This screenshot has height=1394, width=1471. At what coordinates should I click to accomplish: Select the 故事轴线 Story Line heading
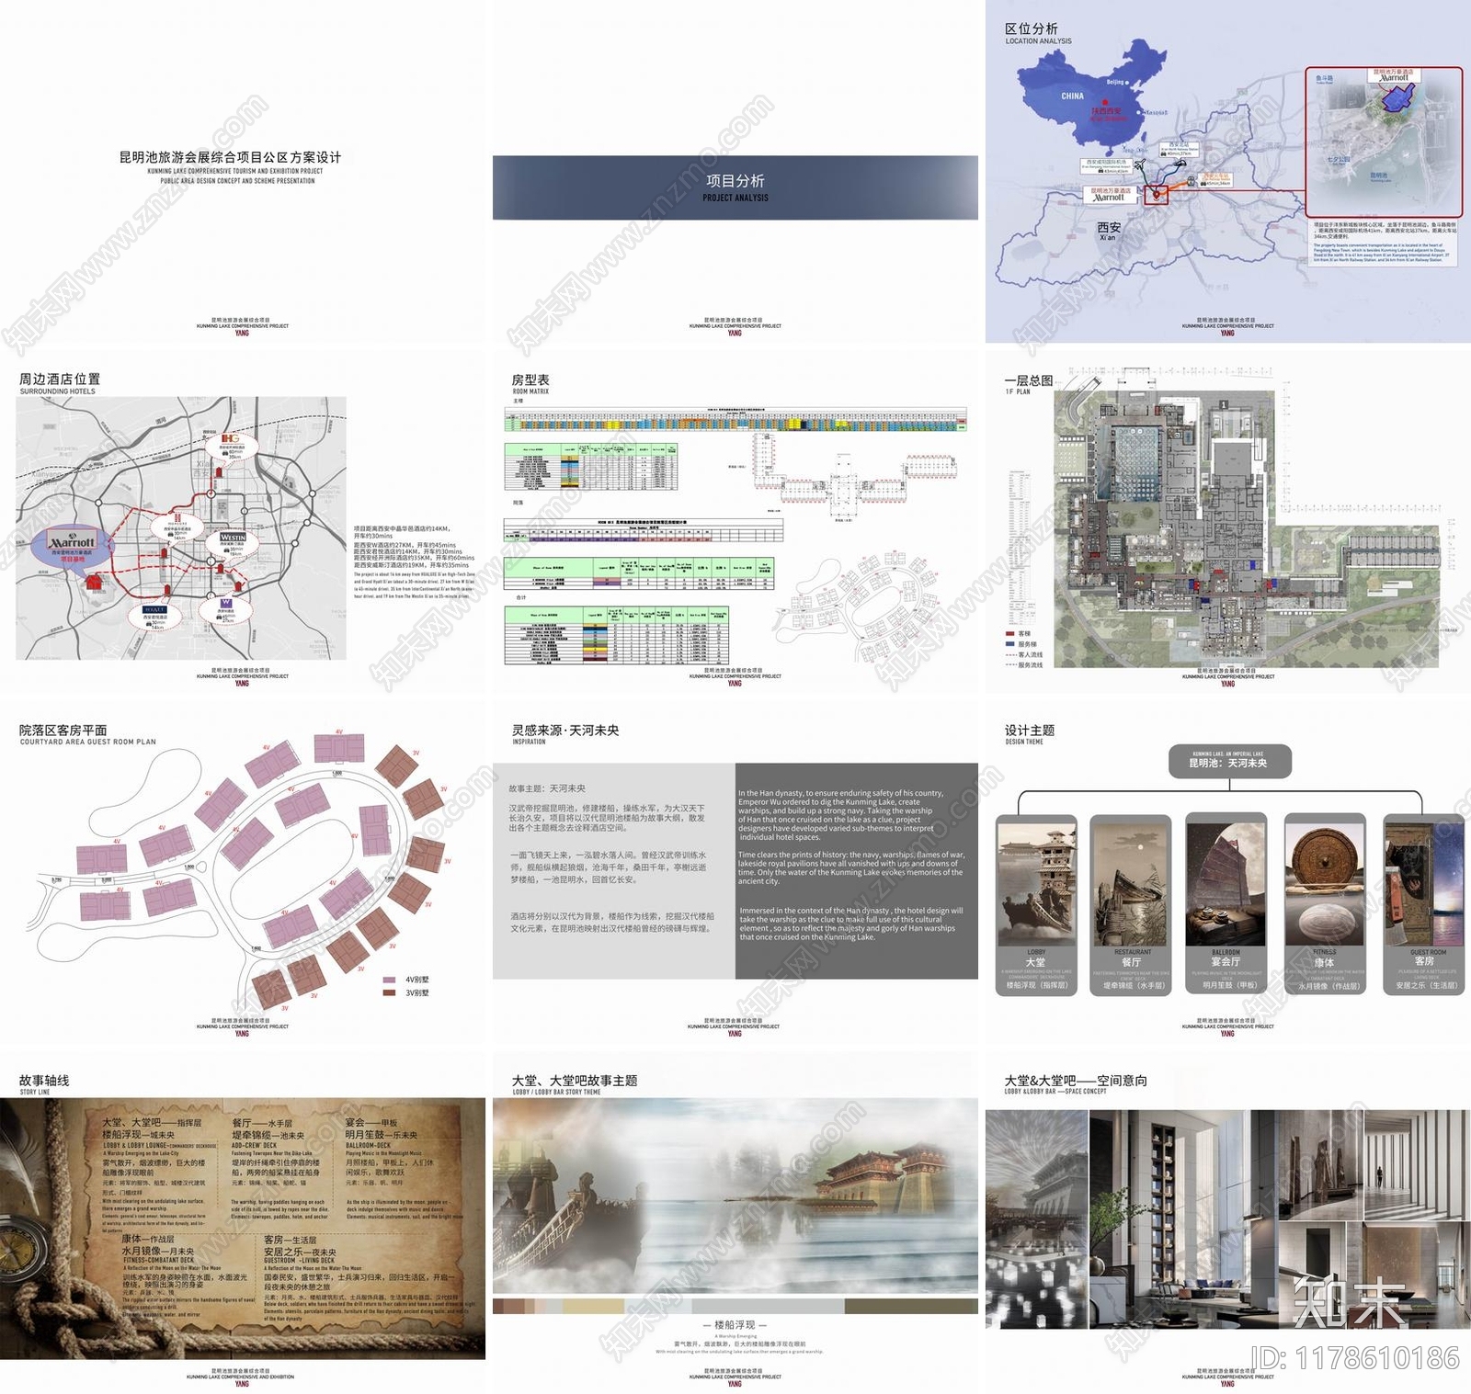click(x=44, y=1080)
